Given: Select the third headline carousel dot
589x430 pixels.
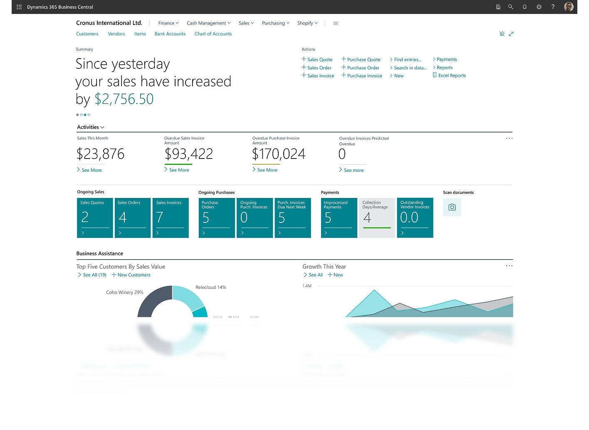Looking at the screenshot, I should 85,115.
